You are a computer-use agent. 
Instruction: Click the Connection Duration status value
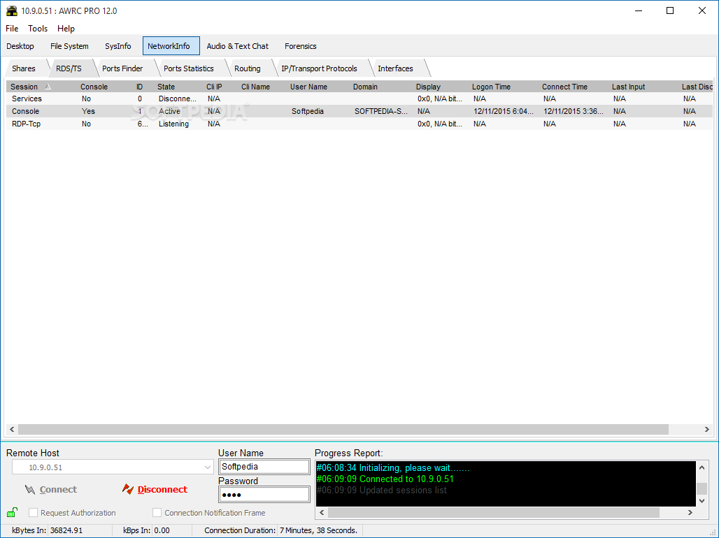pos(318,530)
